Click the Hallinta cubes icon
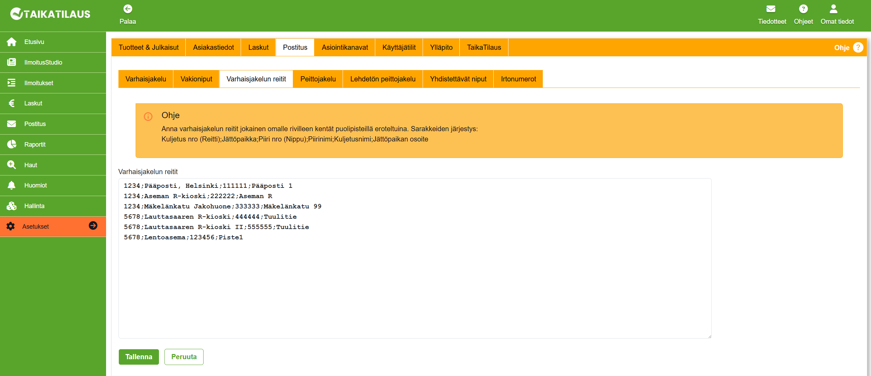This screenshot has width=871, height=376. point(12,206)
